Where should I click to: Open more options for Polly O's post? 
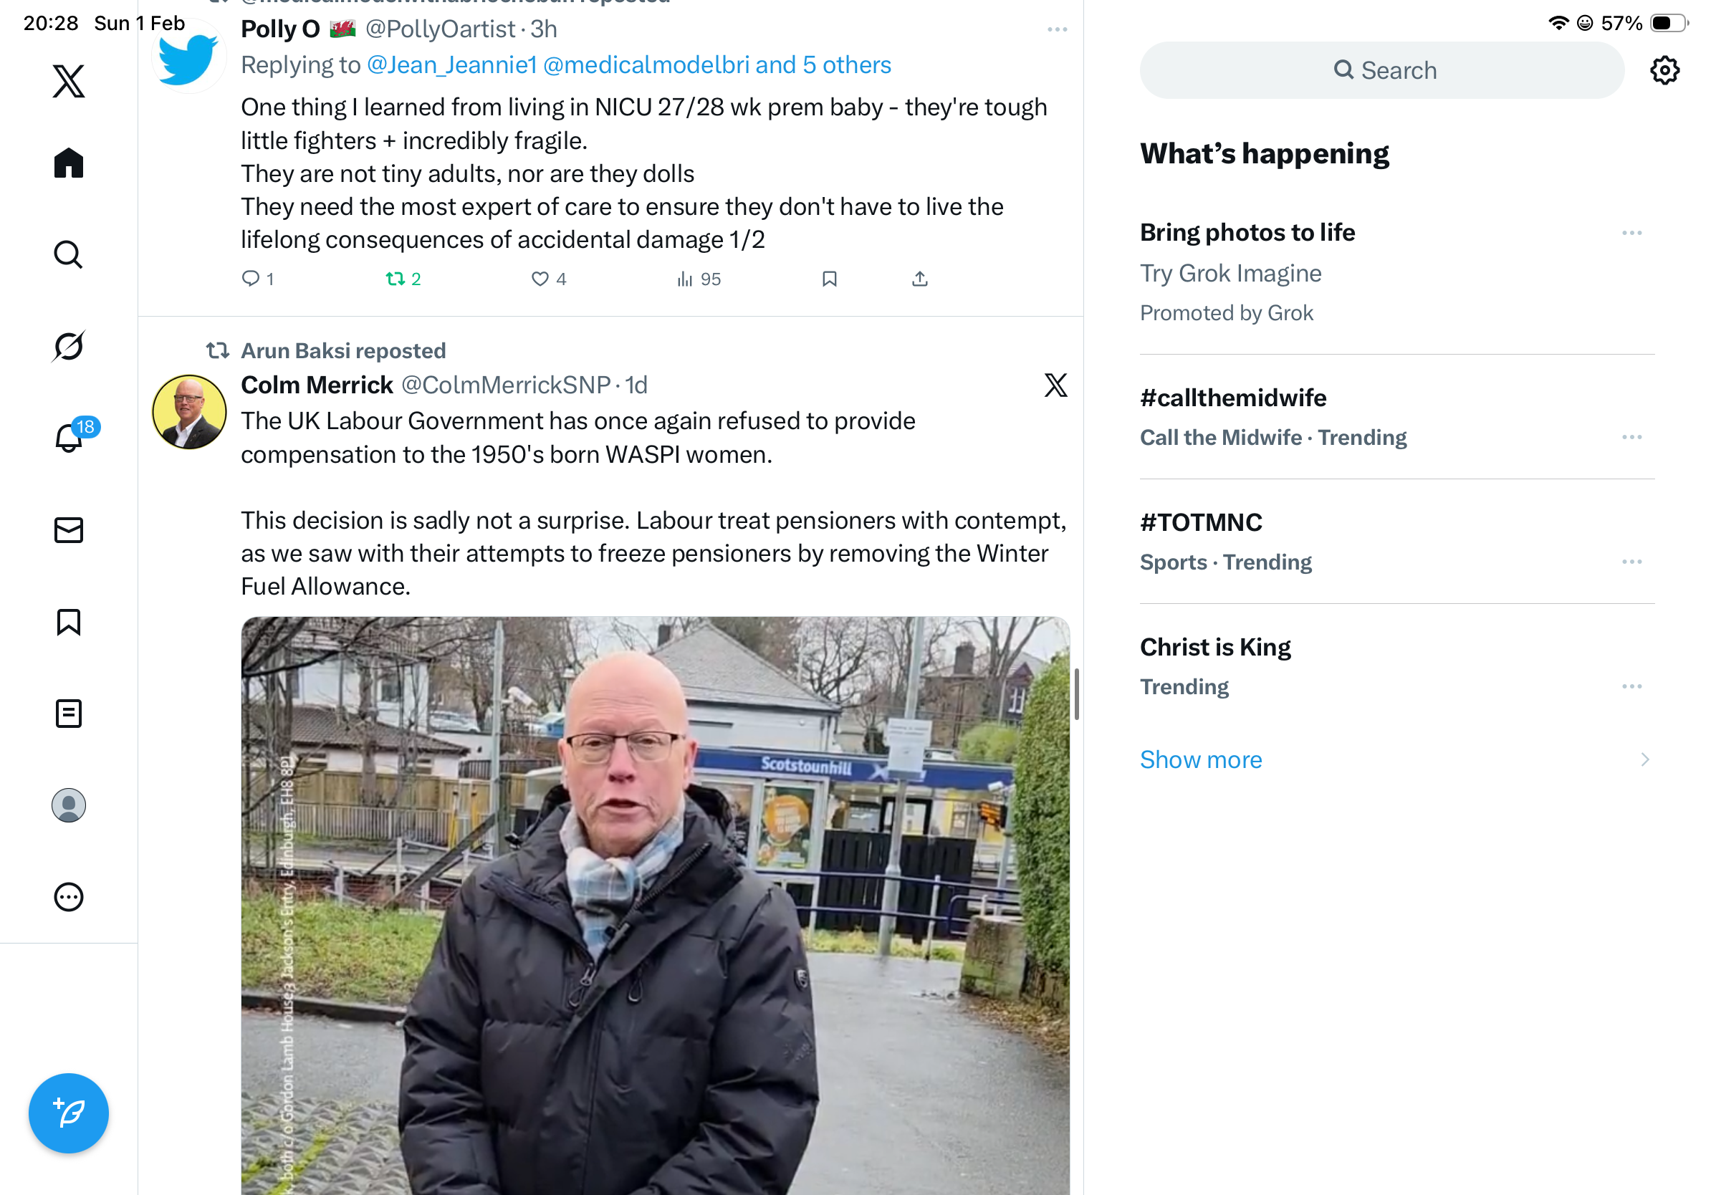click(x=1057, y=30)
